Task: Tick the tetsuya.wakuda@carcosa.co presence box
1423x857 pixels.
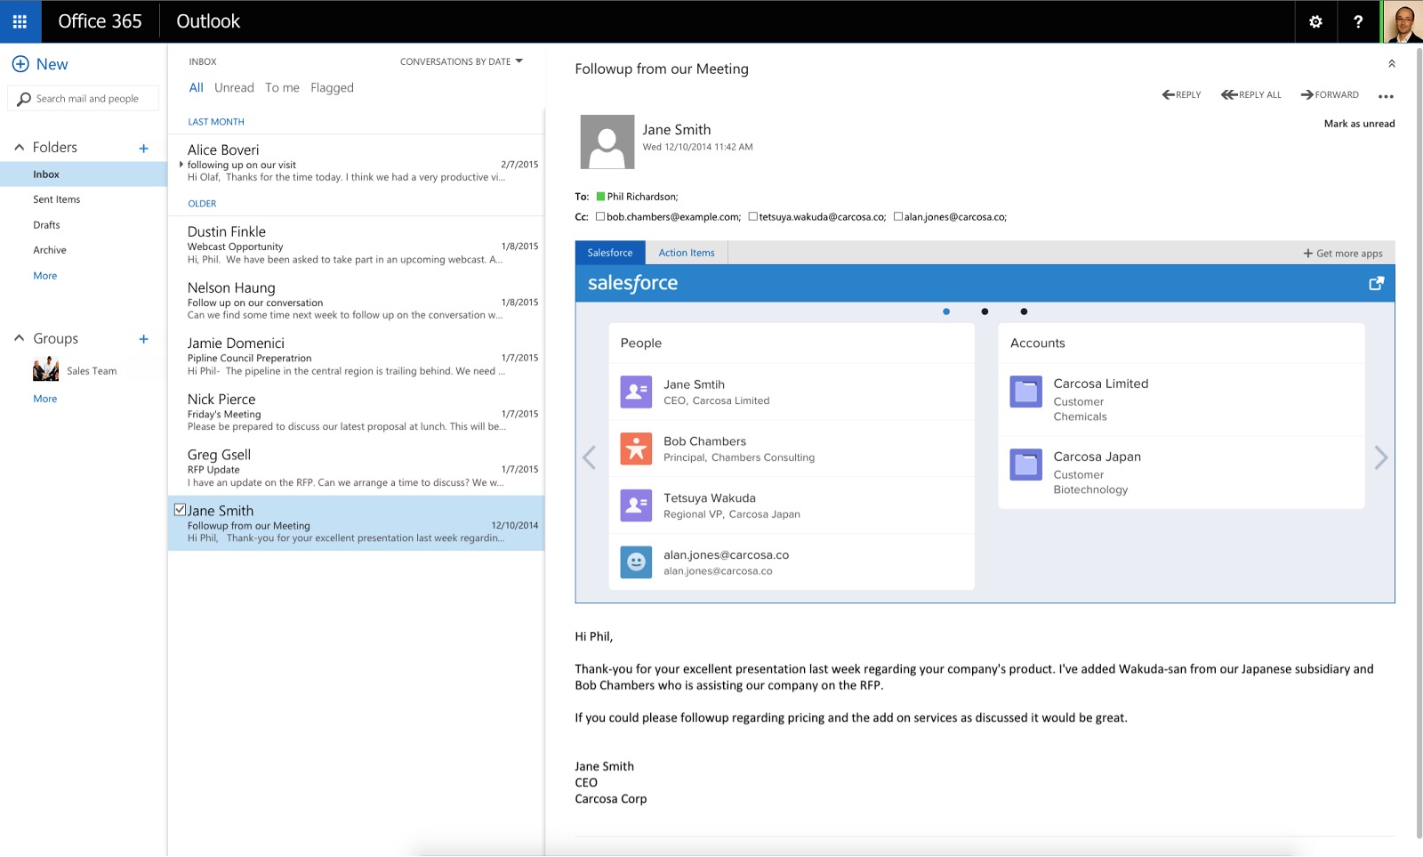Action: tap(753, 216)
